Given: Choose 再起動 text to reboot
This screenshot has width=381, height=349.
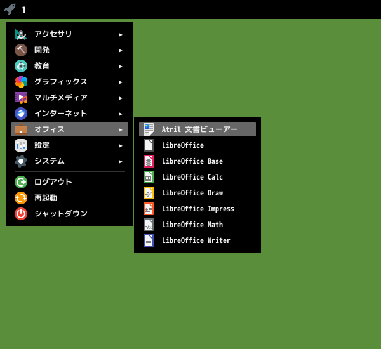Looking at the screenshot, I should pos(46,198).
